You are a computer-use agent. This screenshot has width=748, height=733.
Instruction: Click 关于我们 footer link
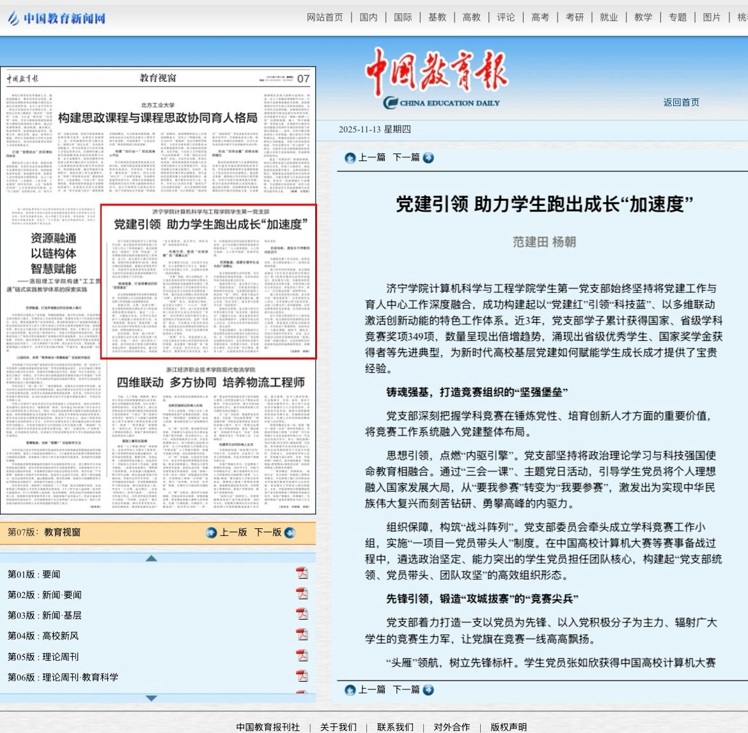[338, 727]
